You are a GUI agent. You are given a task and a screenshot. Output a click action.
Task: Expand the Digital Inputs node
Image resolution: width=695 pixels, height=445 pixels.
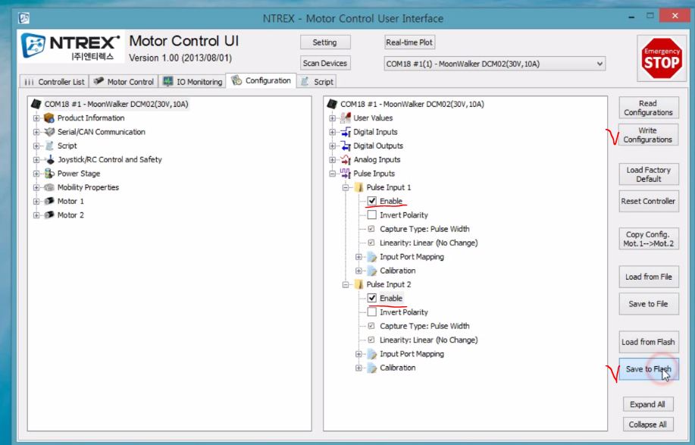coord(332,132)
